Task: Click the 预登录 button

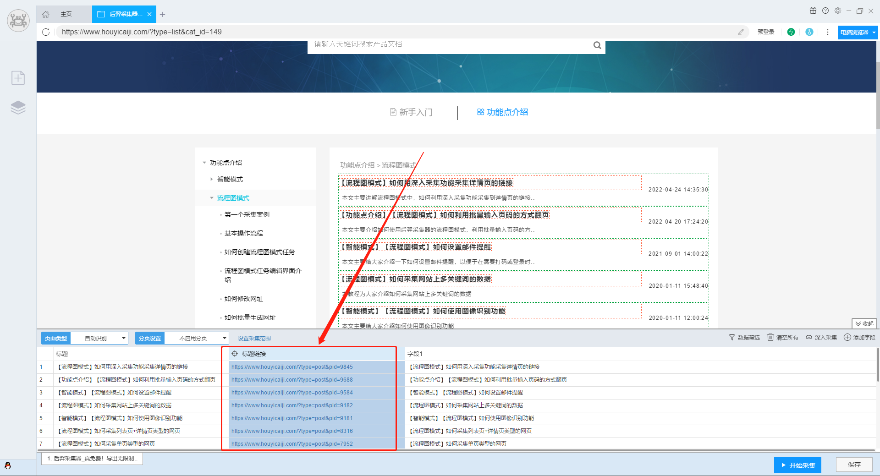Action: pos(766,32)
